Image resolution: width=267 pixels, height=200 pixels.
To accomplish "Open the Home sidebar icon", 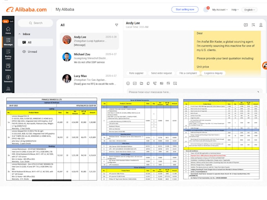I will (x=8, y=30).
